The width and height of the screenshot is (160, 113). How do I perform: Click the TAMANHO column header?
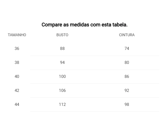[x=17, y=35]
